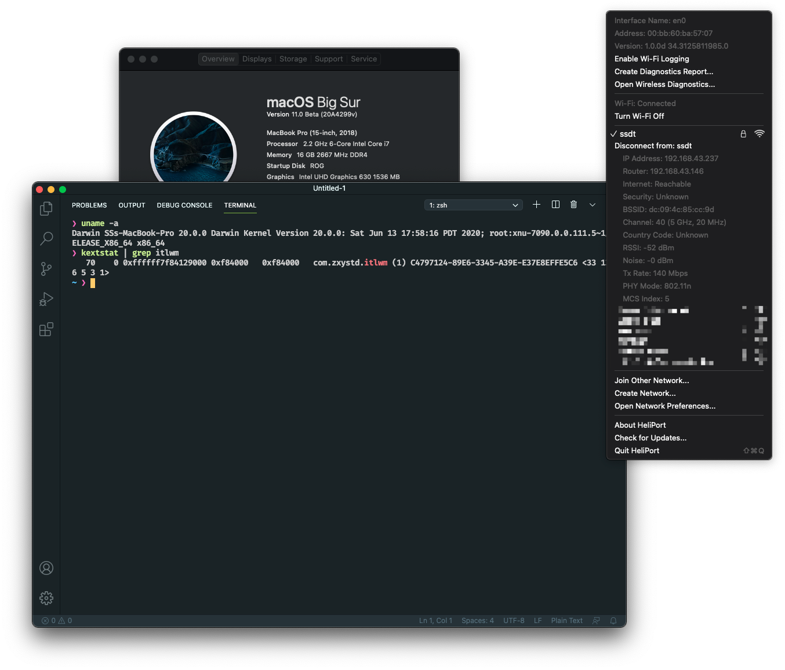Expand the terminal panel via the chevron
The height and width of the screenshot is (670, 785).
(x=593, y=204)
